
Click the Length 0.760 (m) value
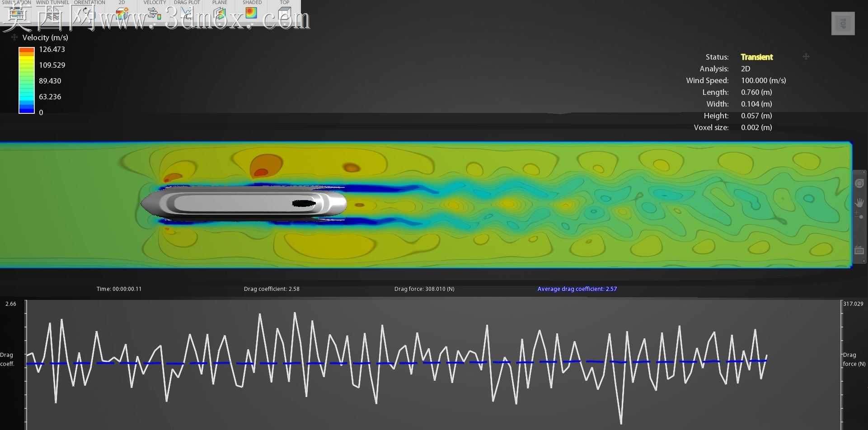click(x=756, y=92)
